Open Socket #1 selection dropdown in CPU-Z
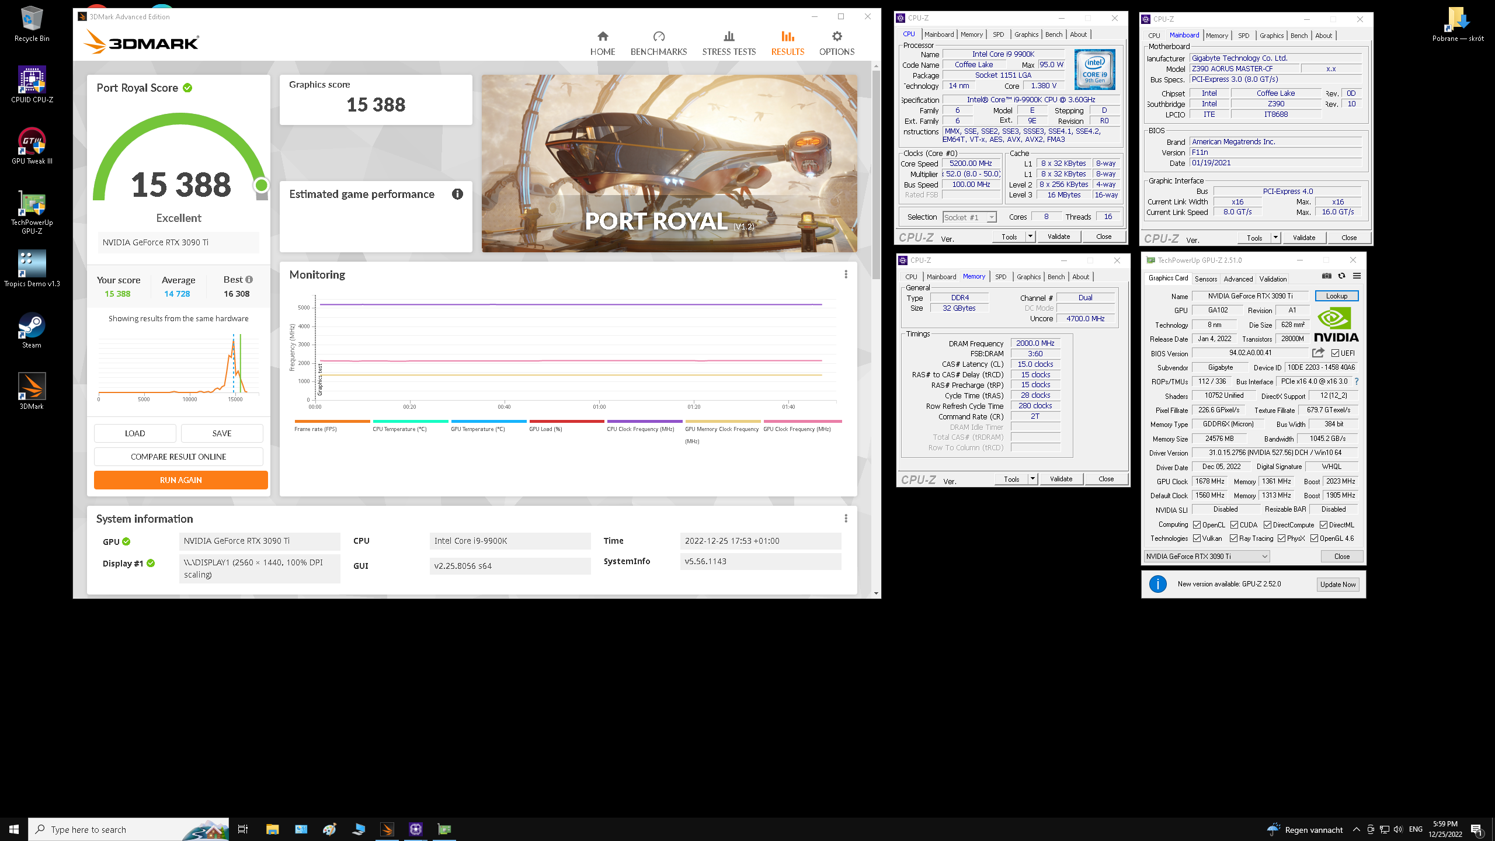The width and height of the screenshot is (1495, 841). 970,217
